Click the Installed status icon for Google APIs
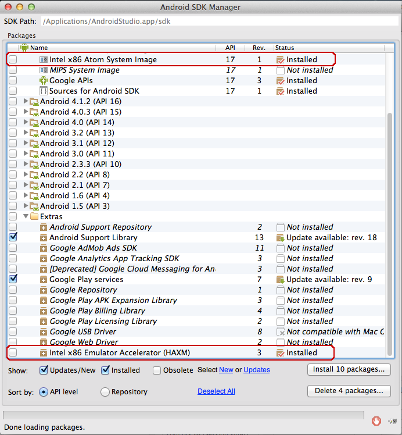The image size is (402, 435). [281, 81]
